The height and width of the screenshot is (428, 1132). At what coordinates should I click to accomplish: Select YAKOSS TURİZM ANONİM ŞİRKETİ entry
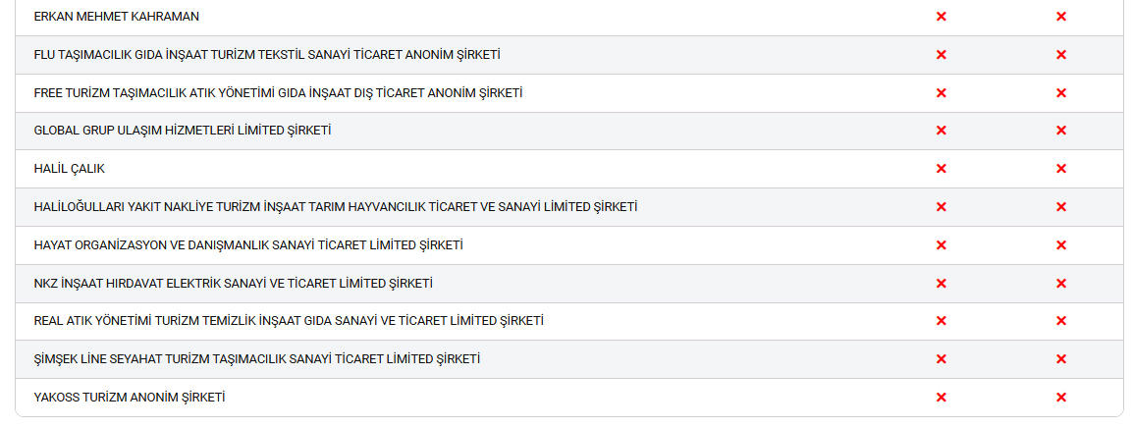point(129,398)
